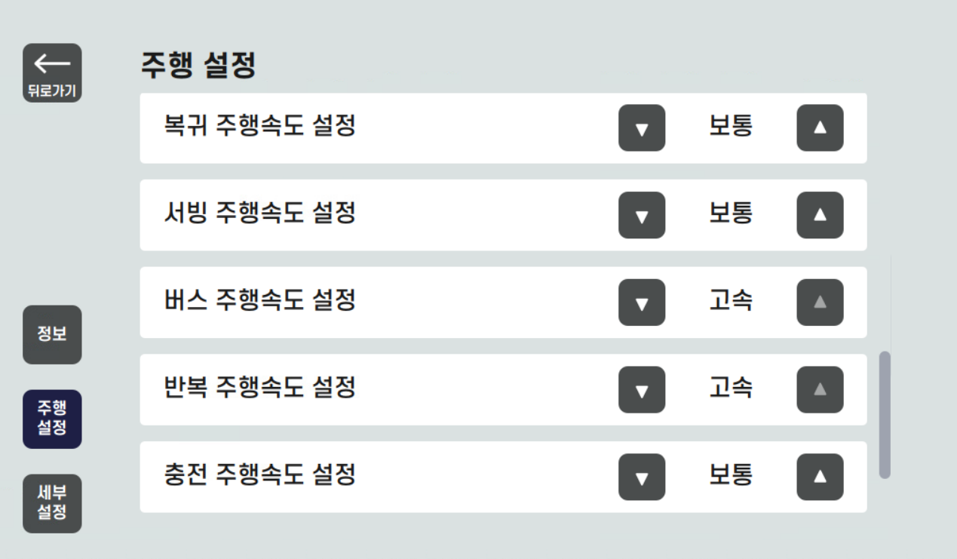This screenshot has height=559, width=957.
Task: Click the 보통 value in 서빙 주행속도 row
Action: (730, 213)
